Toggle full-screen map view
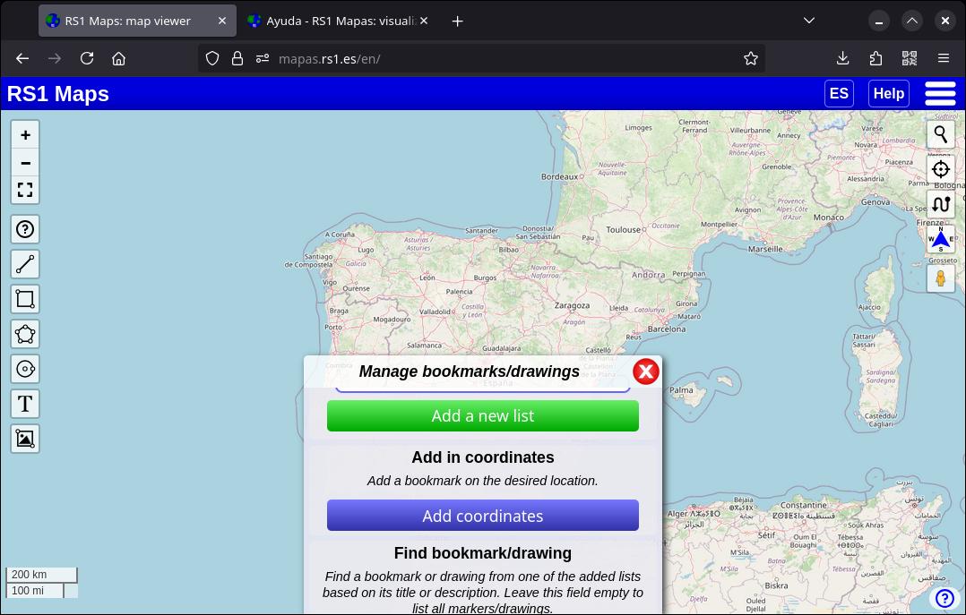The height and width of the screenshot is (615, 966). (x=25, y=190)
